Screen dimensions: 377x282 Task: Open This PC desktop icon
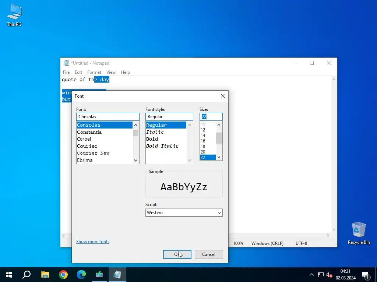(14, 15)
